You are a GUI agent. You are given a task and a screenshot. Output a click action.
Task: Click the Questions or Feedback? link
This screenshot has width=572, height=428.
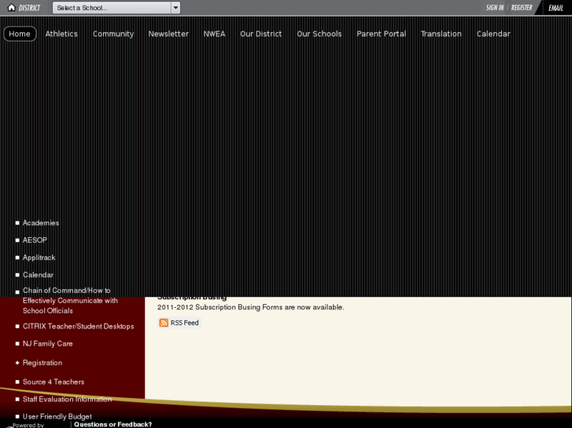pyautogui.click(x=113, y=424)
